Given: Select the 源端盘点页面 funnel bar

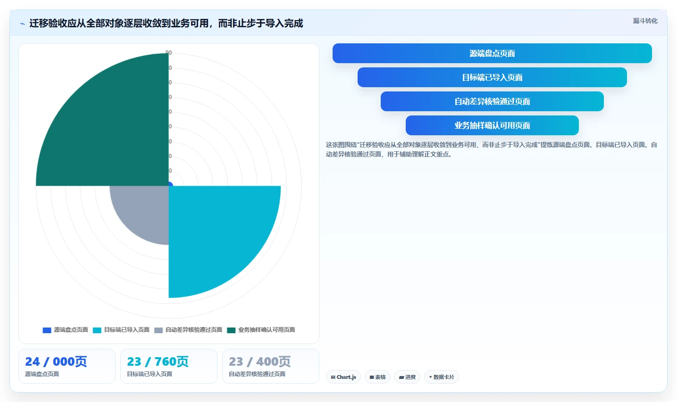Looking at the screenshot, I should coord(492,53).
